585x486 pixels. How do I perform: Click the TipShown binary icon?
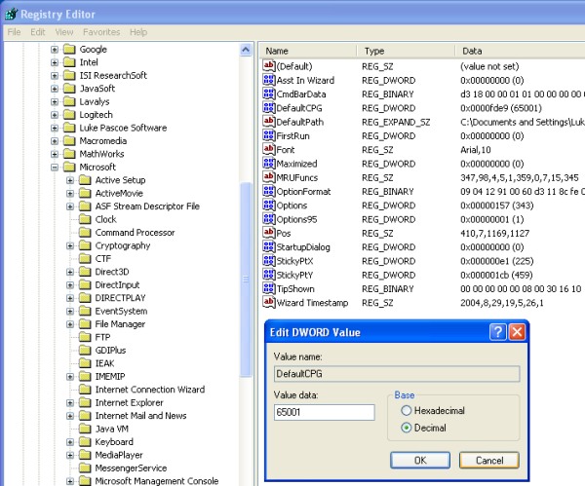click(x=269, y=288)
